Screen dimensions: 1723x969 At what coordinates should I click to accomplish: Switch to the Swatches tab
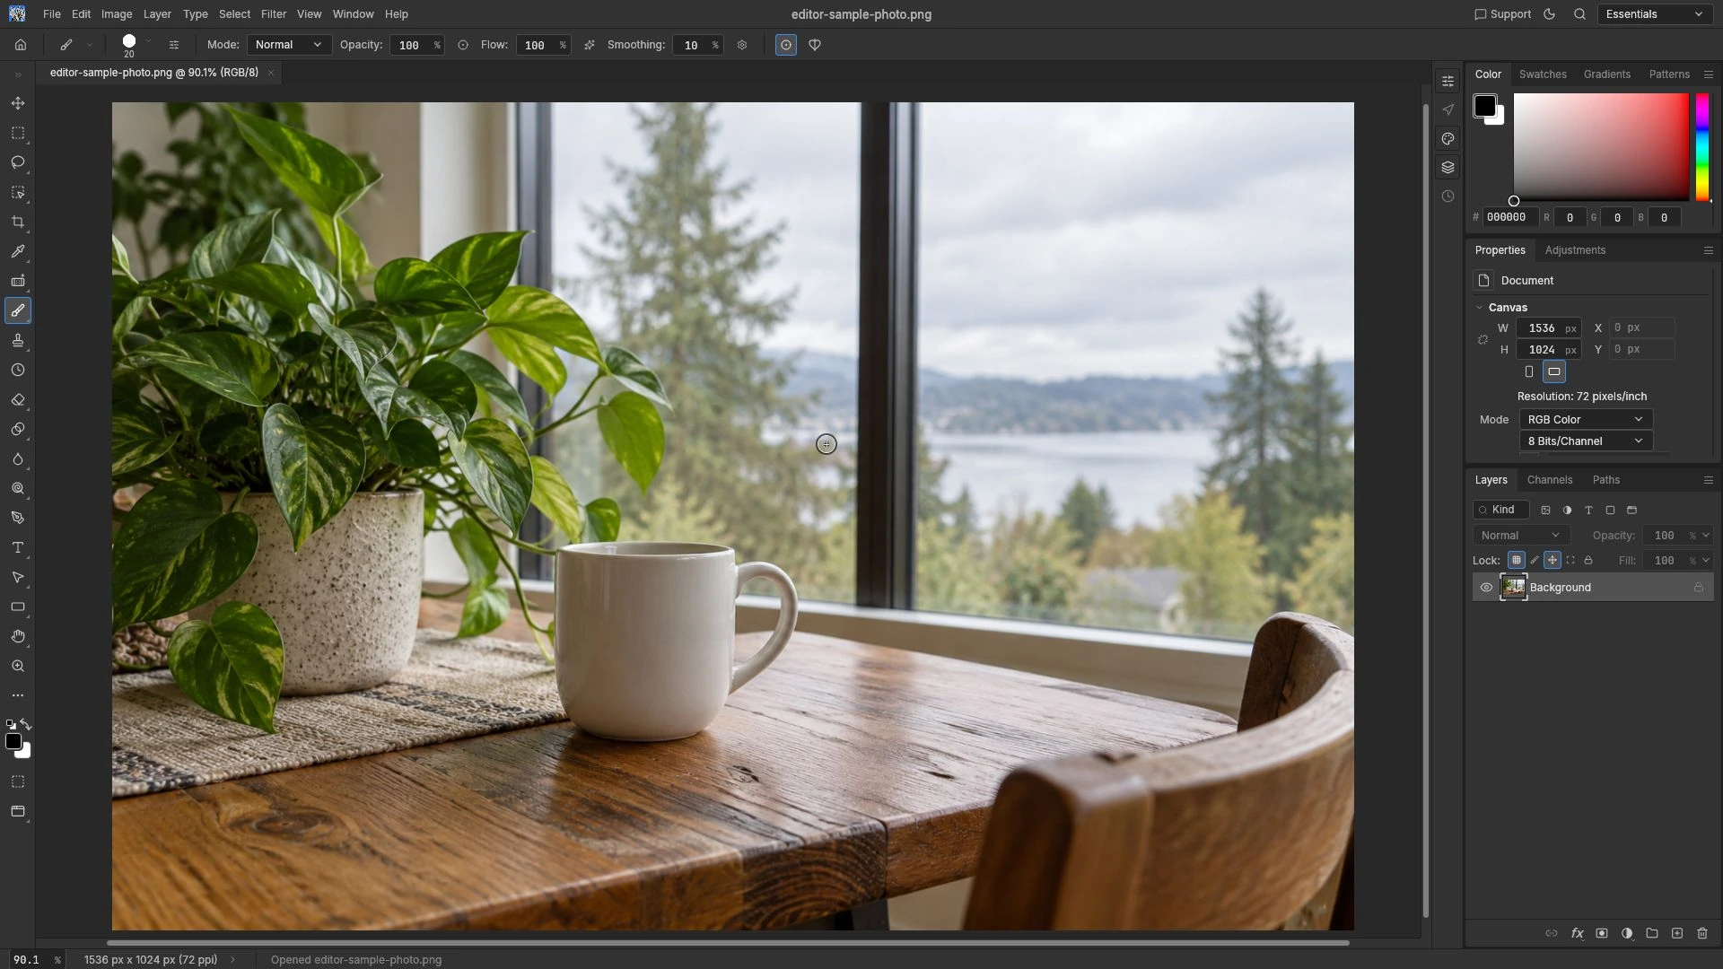point(1543,74)
